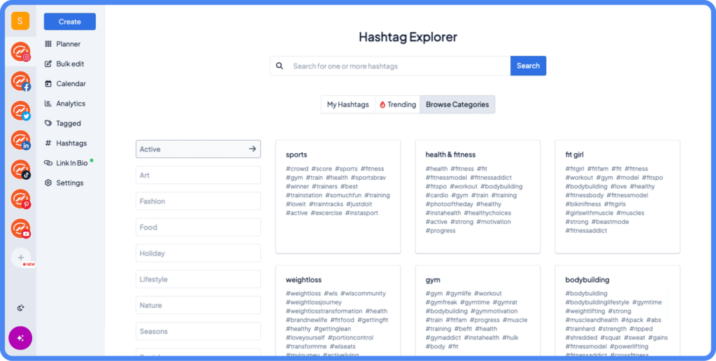Toggle dark mode moon icon
The height and width of the screenshot is (361, 716).
pos(20,308)
